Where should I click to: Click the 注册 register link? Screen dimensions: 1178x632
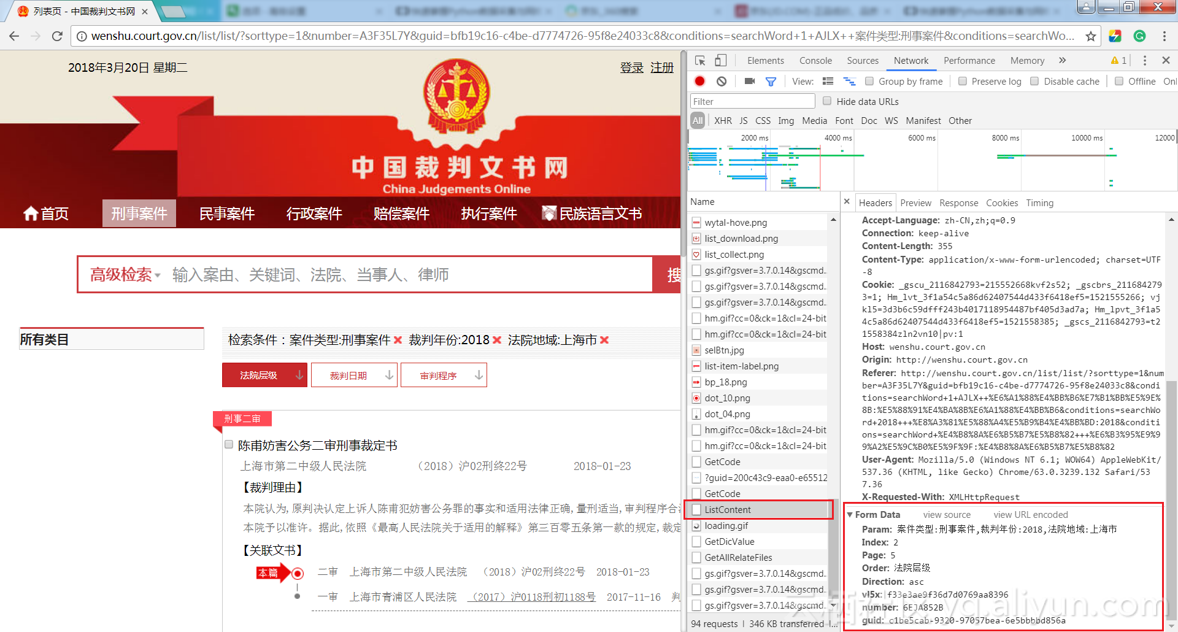click(662, 67)
